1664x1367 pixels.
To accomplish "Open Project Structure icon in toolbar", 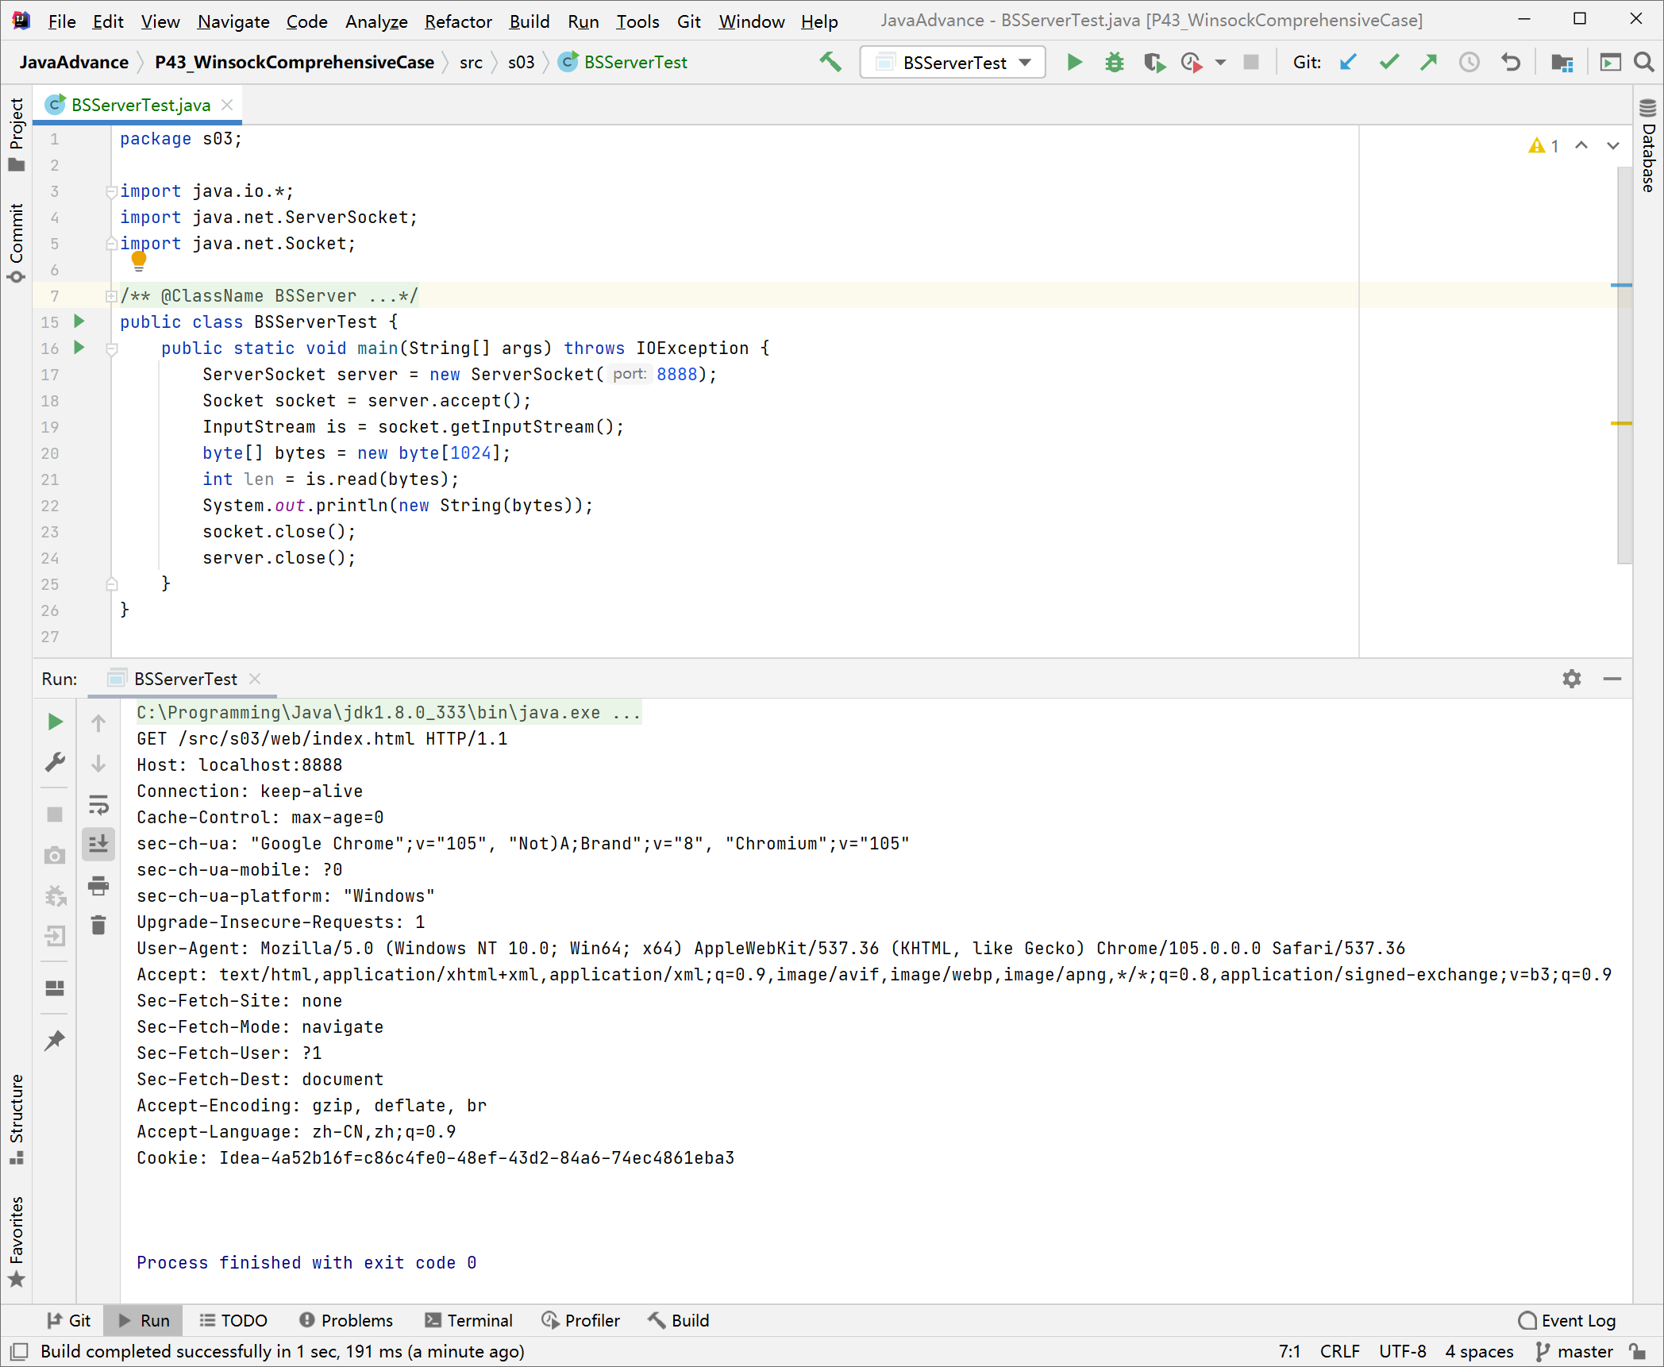I will [1562, 62].
